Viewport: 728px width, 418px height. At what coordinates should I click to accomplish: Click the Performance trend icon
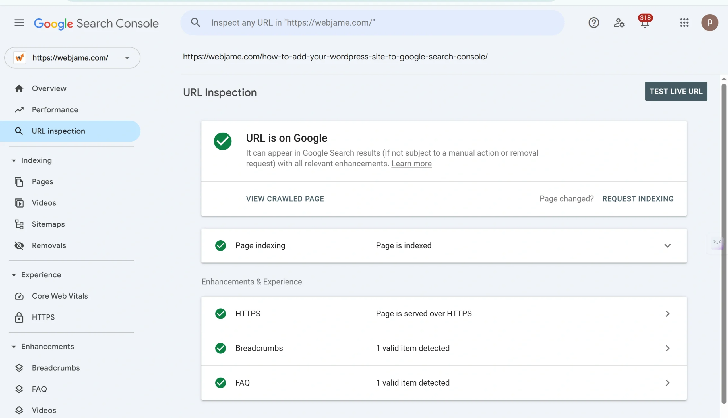pyautogui.click(x=19, y=110)
